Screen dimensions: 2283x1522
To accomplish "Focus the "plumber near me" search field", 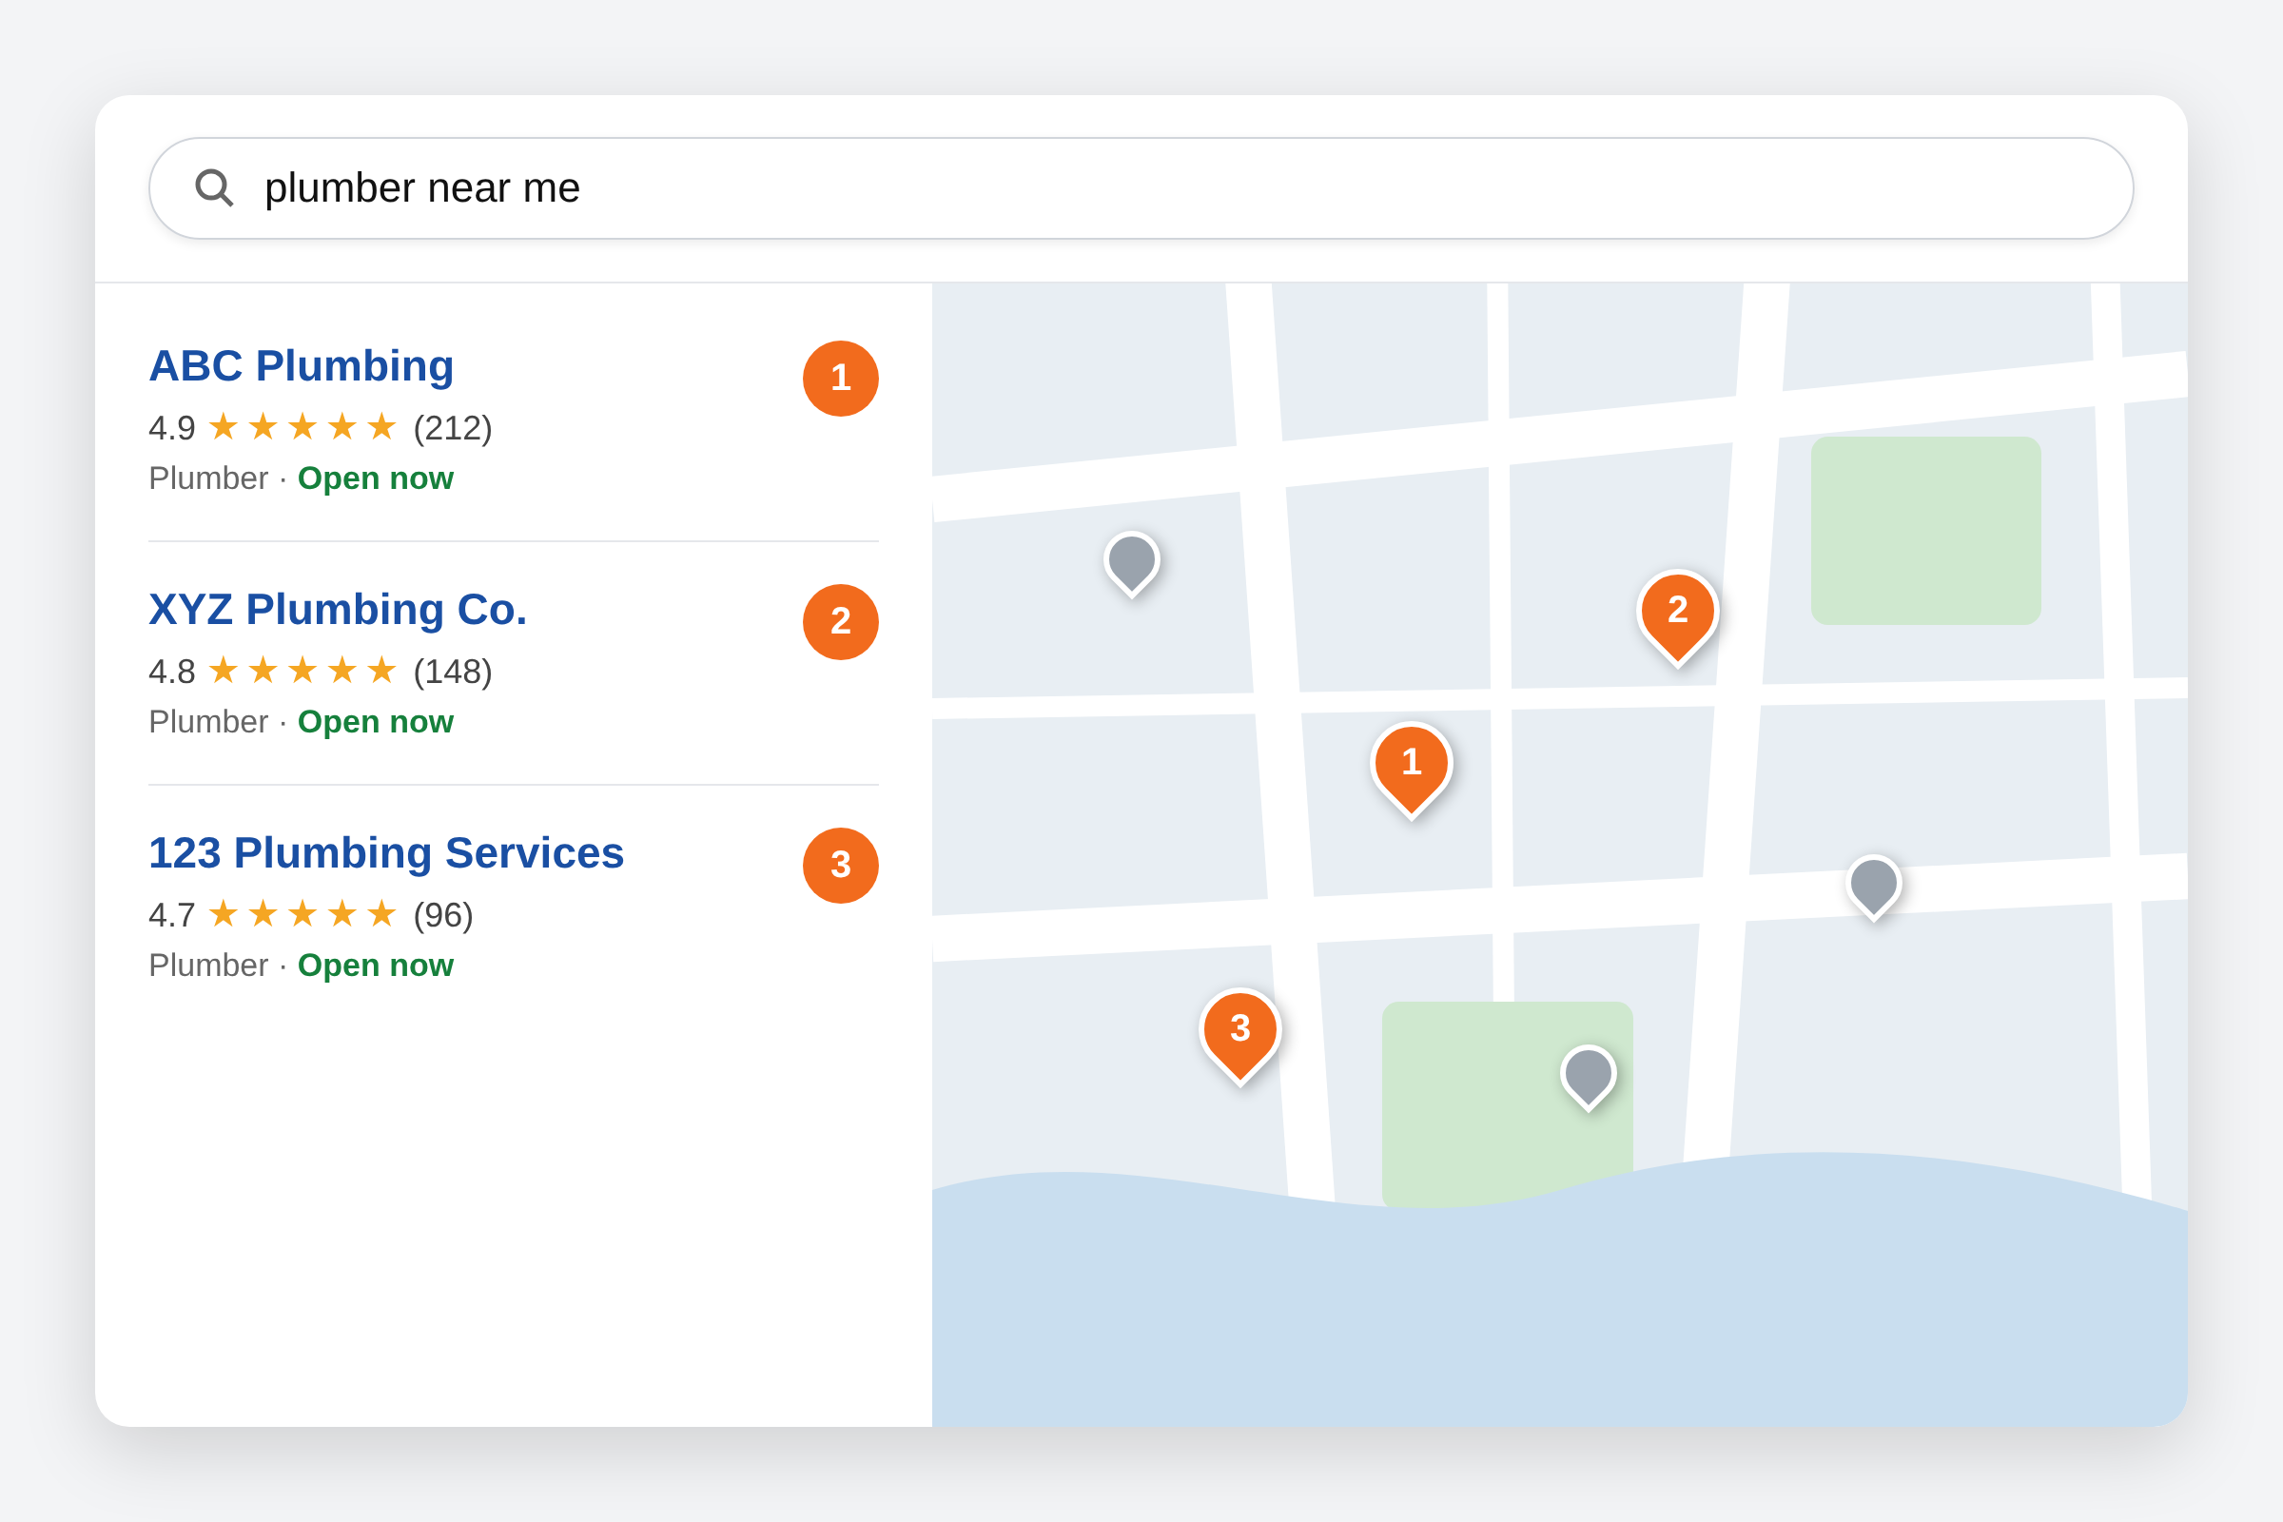I will [1141, 188].
